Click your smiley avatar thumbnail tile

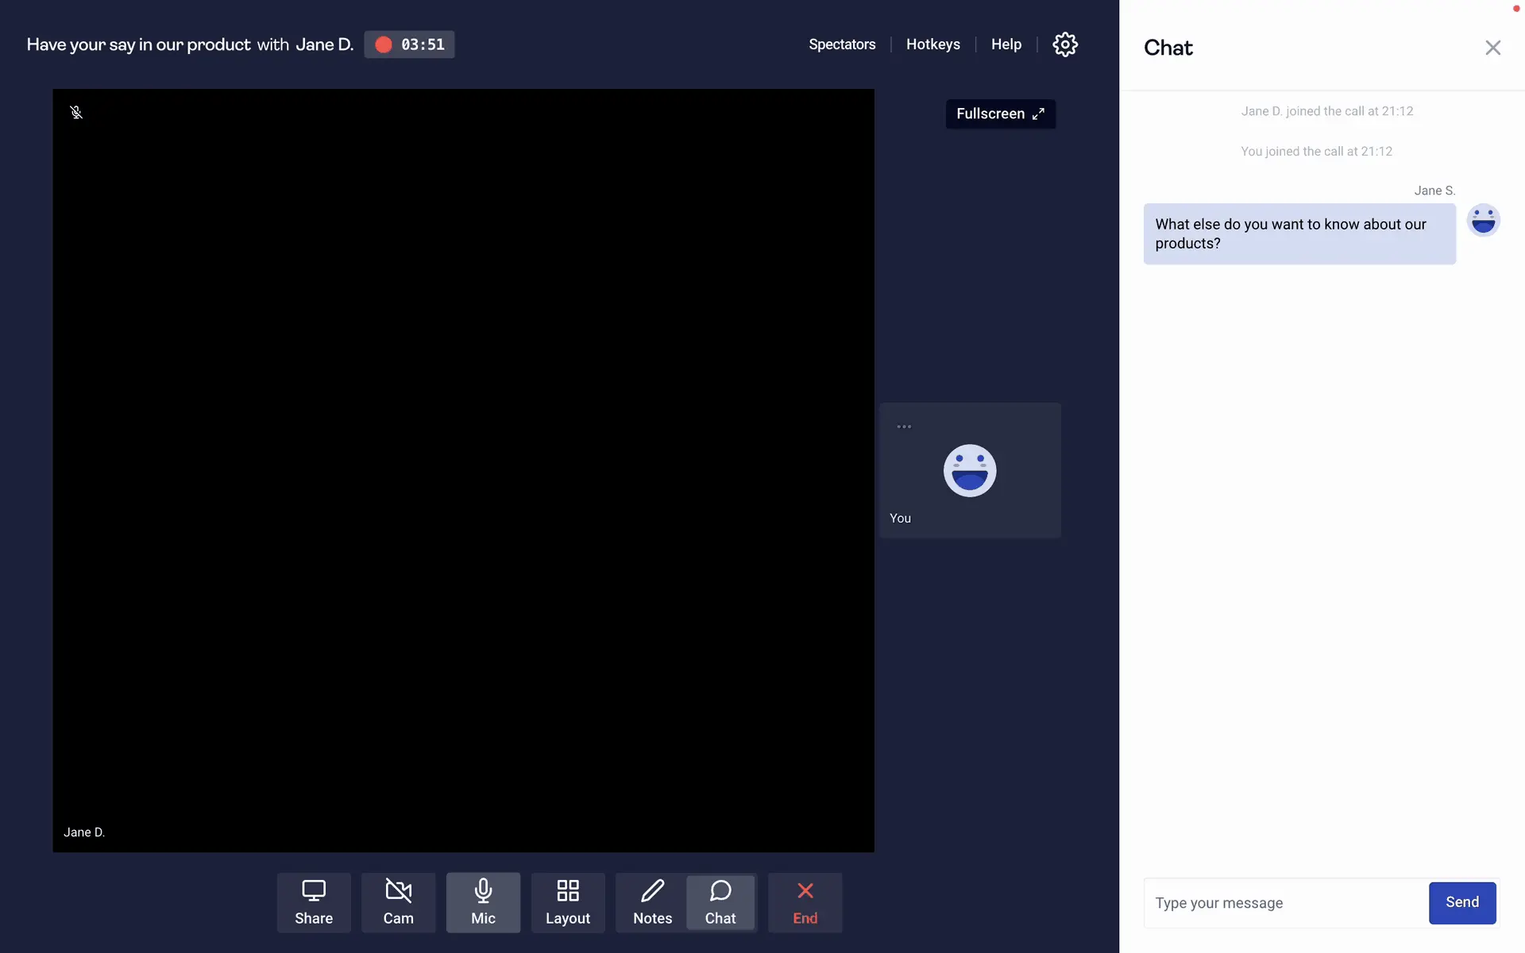click(x=969, y=471)
